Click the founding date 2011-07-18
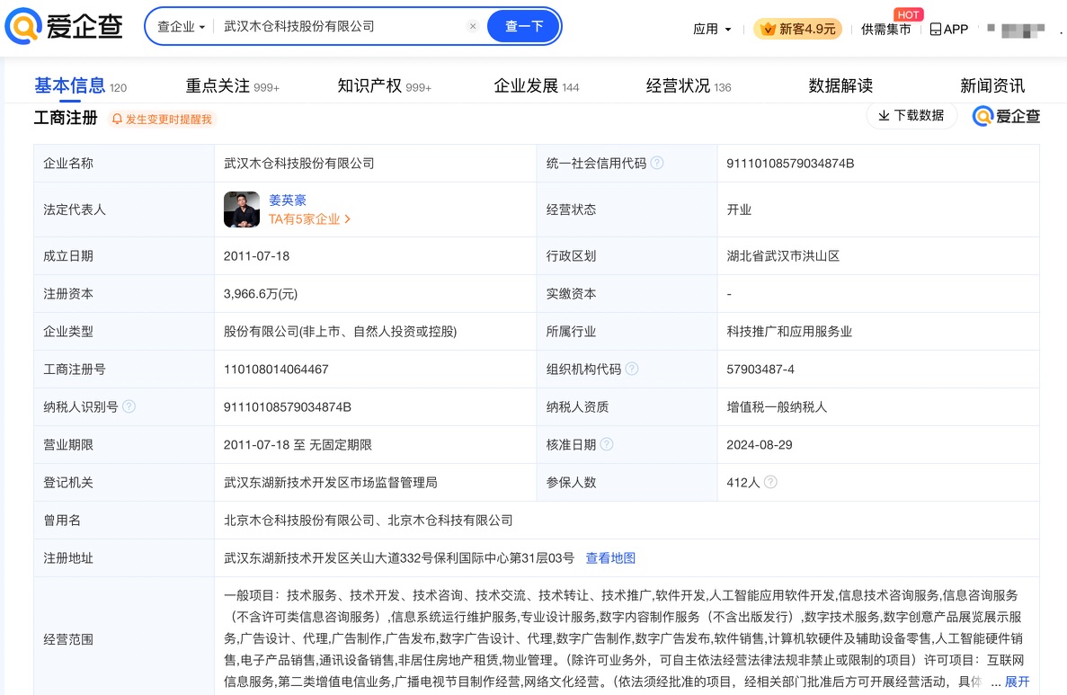The height and width of the screenshot is (695, 1067). [256, 256]
